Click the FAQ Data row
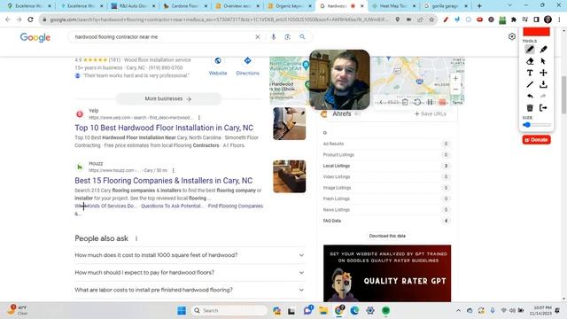567x319 pixels. (x=386, y=221)
